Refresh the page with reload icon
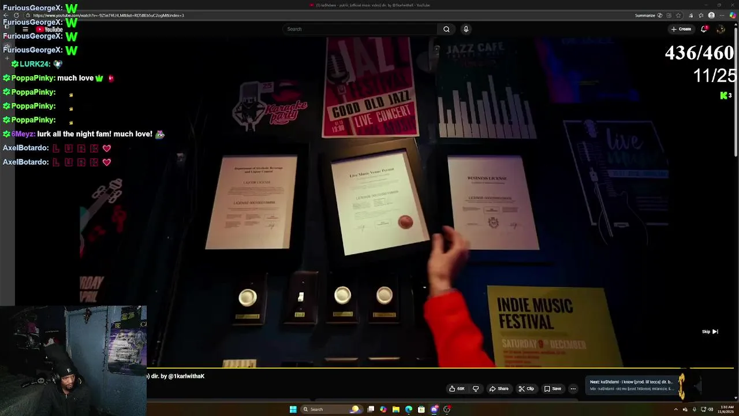Viewport: 739px width, 416px height. tap(16, 16)
